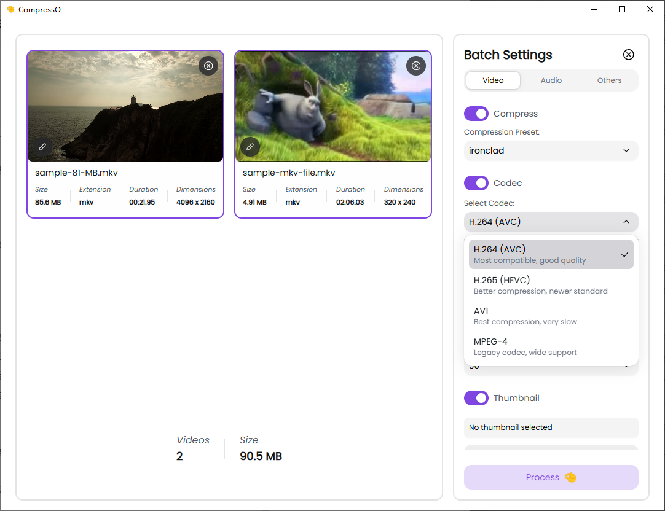This screenshot has width=665, height=511.
Task: Select the MPEG-4 legacy codec option
Action: (551, 346)
